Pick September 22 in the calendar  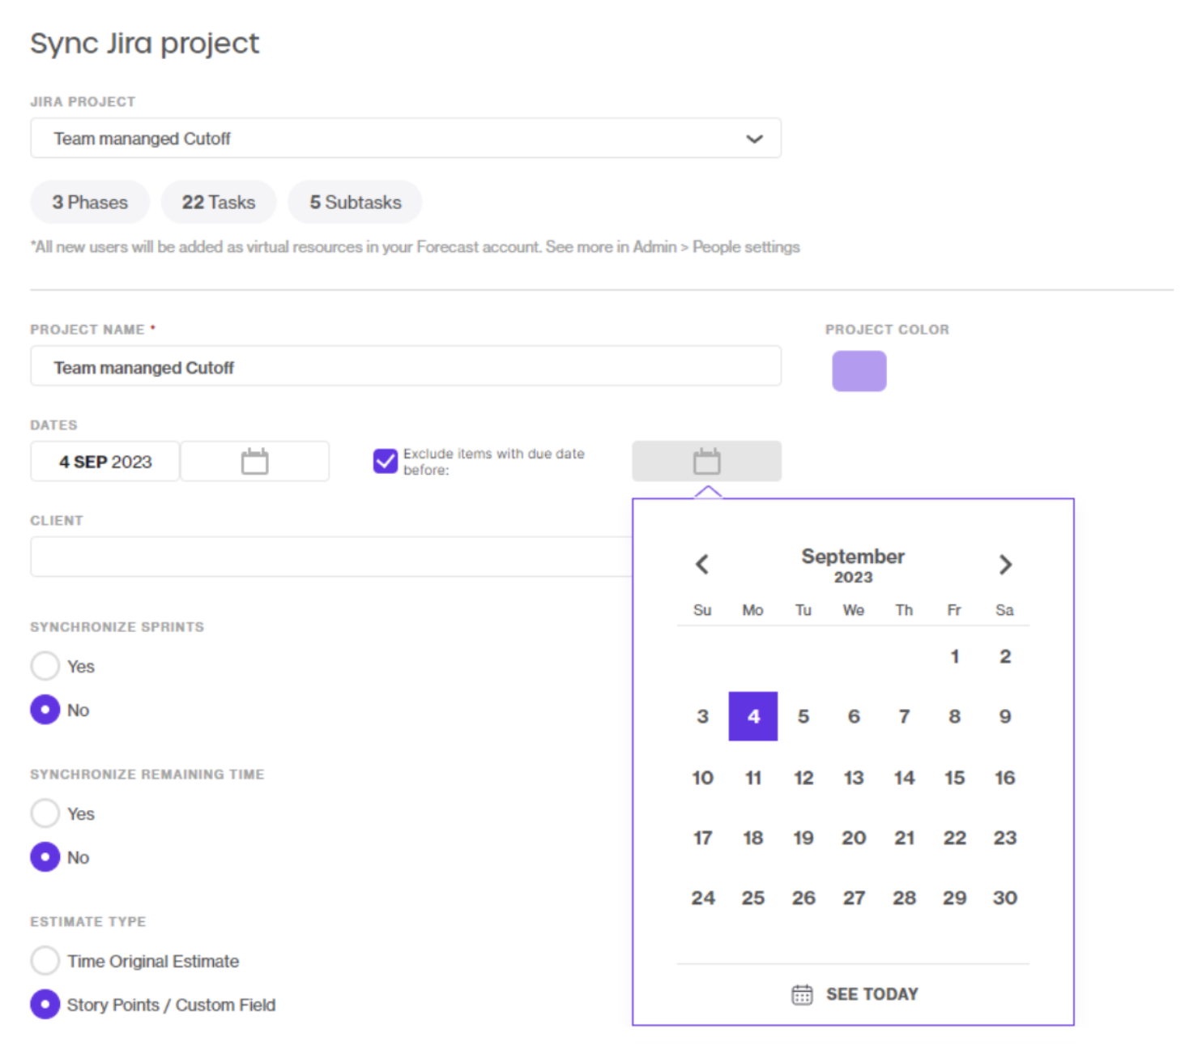pyautogui.click(x=955, y=838)
